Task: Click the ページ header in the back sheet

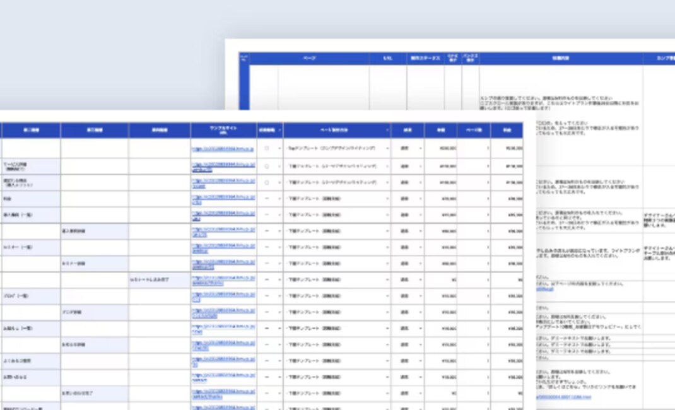Action: click(310, 59)
